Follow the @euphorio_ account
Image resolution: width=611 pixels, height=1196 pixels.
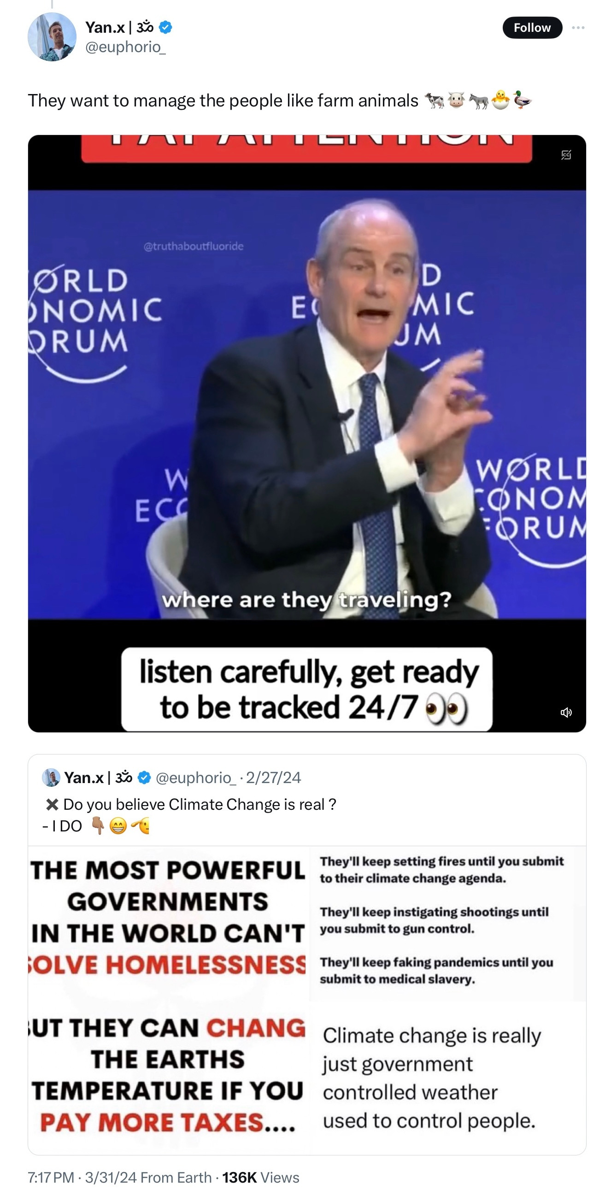[x=532, y=28]
